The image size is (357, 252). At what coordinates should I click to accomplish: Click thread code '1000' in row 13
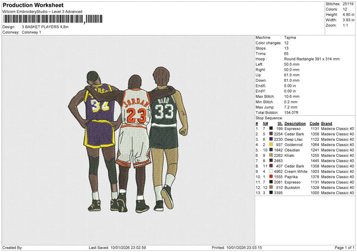click(315, 193)
